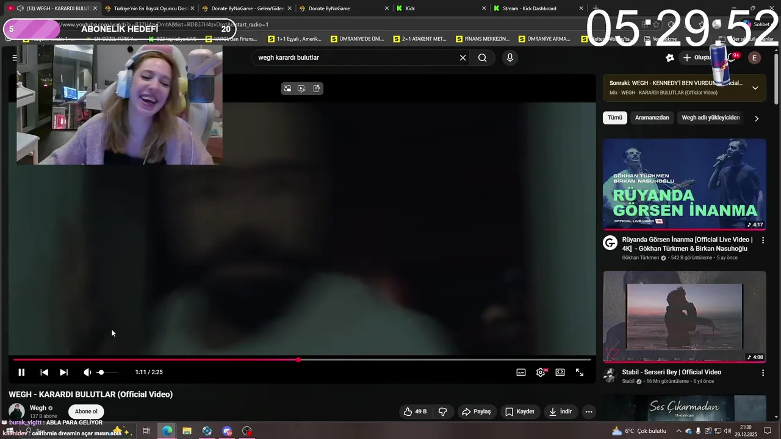The height and width of the screenshot is (439, 781).
Task: Open the Stabil - Serseri Bey thumbnail
Action: [x=685, y=317]
